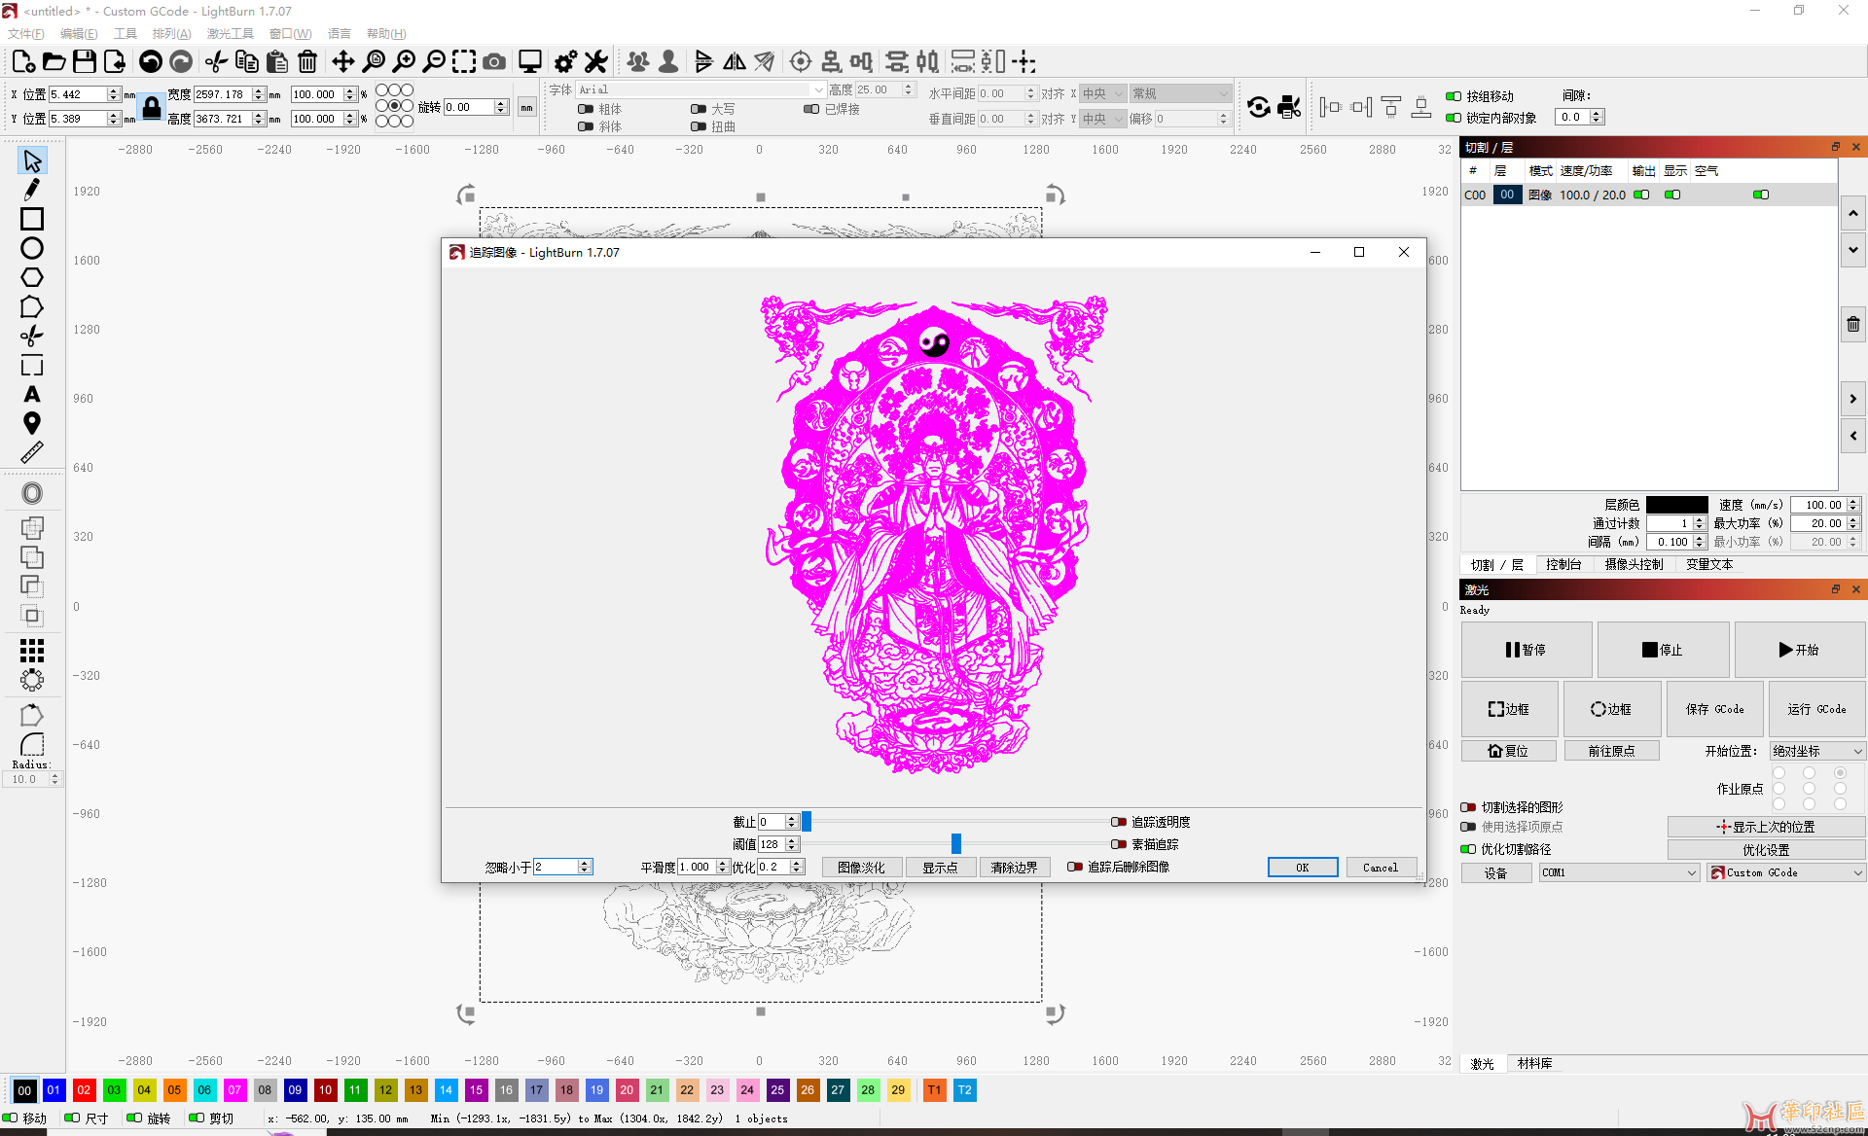Increase the Smoothness stepper

(x=723, y=863)
